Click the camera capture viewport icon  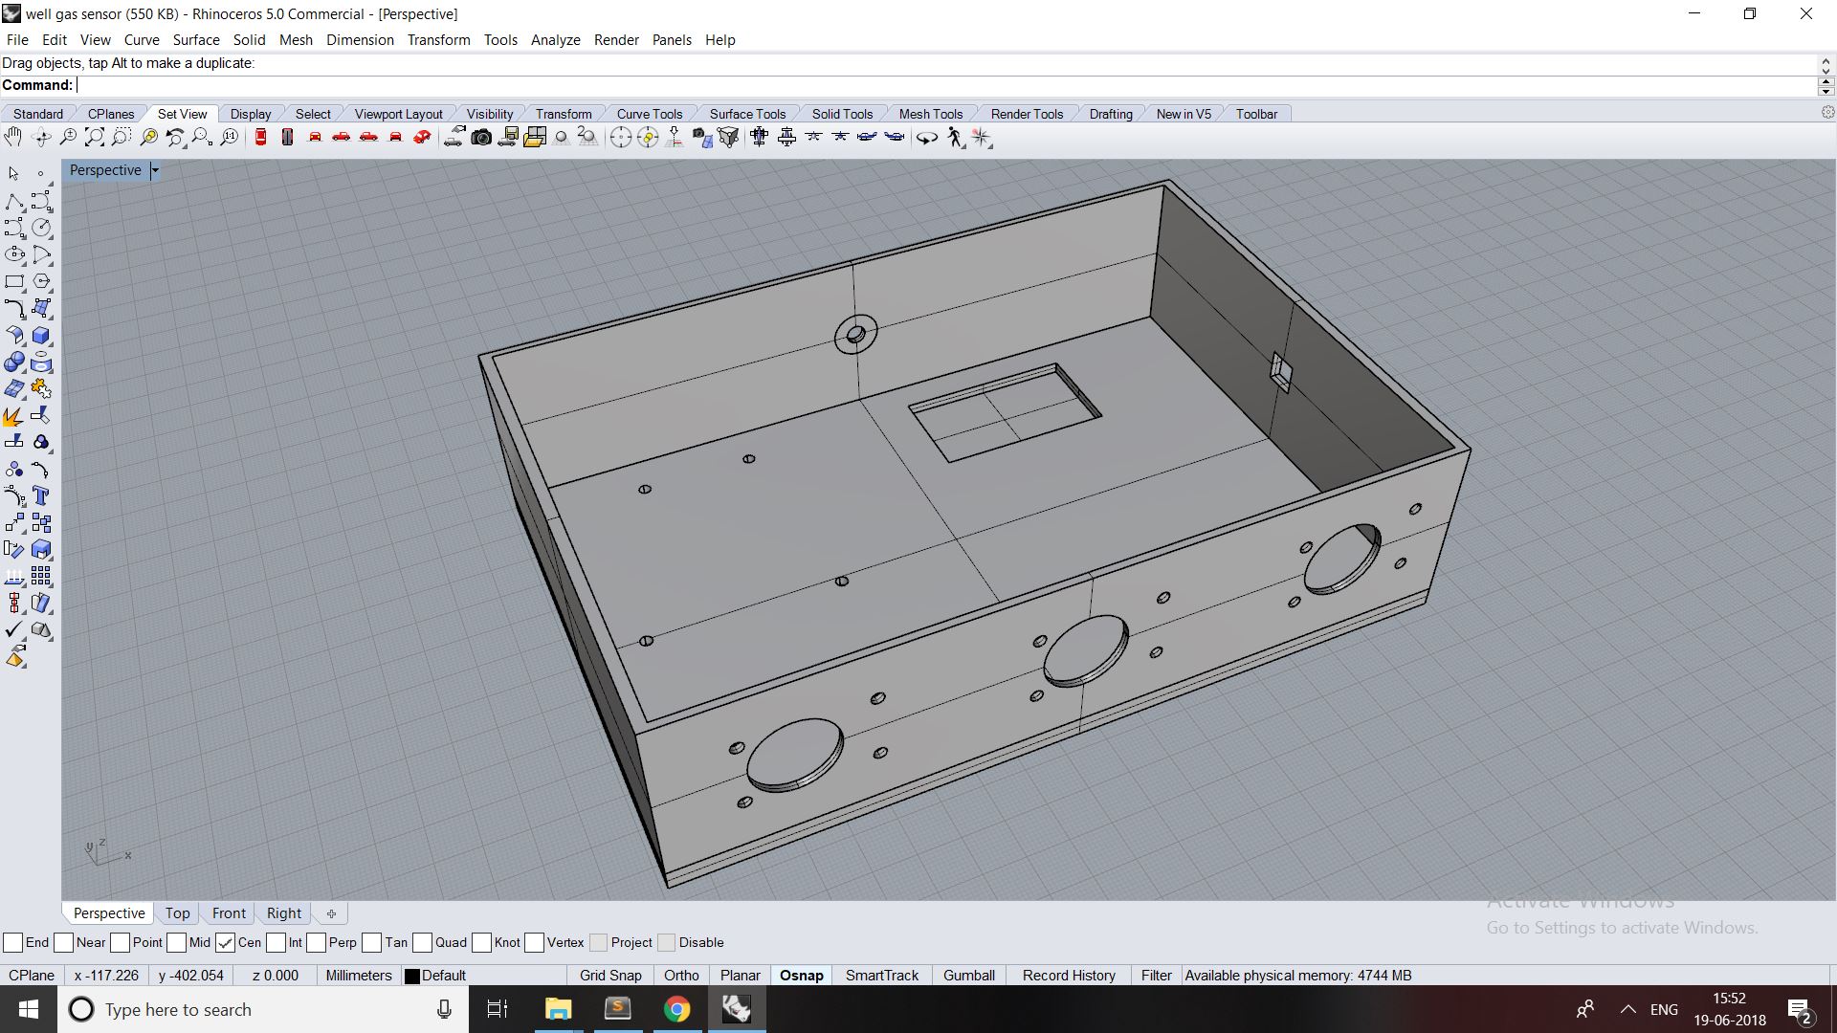[481, 138]
